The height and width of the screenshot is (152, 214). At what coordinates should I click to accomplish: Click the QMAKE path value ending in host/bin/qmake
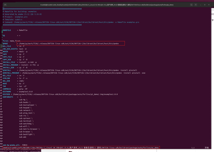[69, 44]
